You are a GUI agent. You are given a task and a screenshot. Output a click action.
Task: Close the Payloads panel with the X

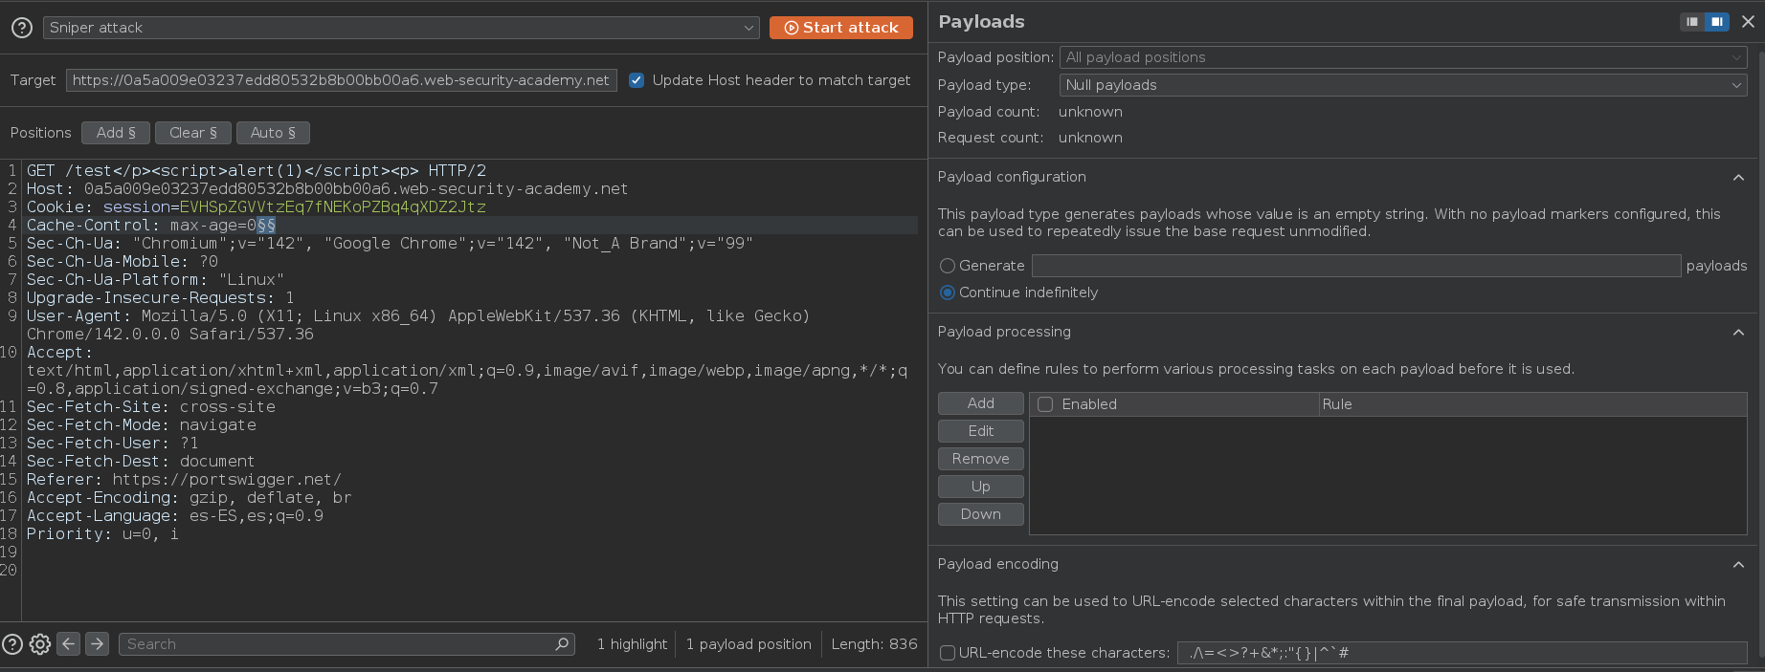pos(1748,22)
